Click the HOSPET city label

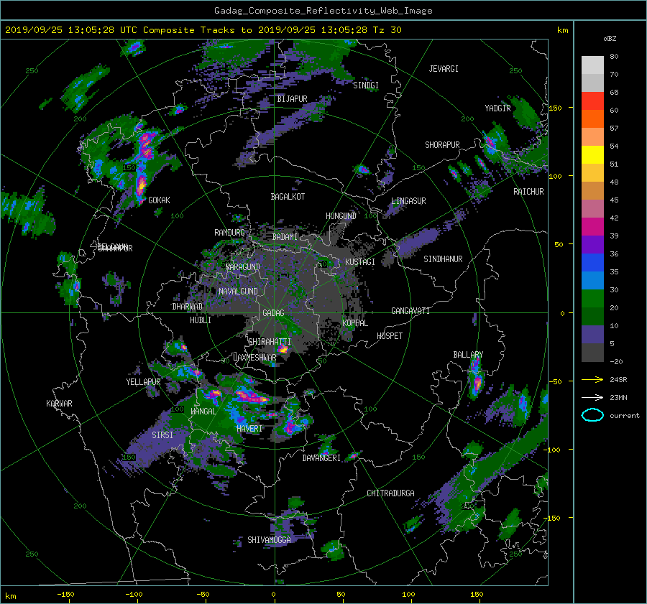point(390,336)
